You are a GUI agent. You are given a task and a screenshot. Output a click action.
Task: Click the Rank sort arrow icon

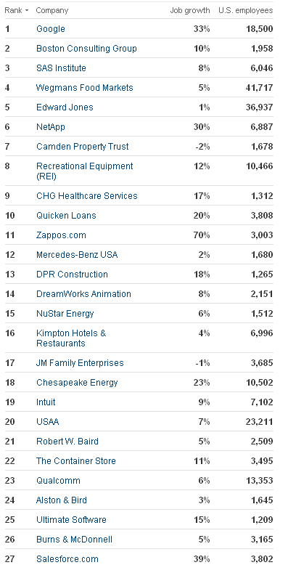pos(27,11)
